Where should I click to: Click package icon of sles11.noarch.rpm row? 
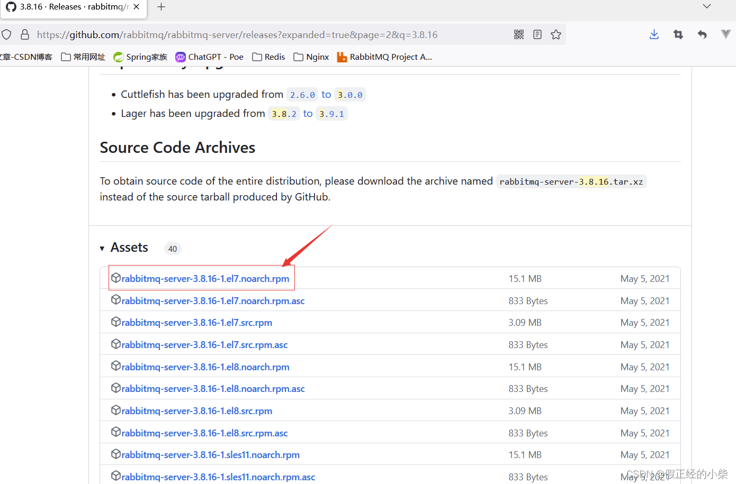coord(116,454)
